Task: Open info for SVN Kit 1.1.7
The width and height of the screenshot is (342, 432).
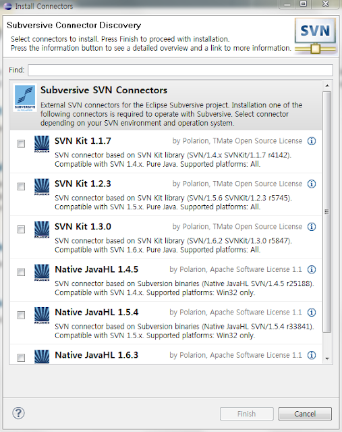Action: tap(312, 141)
